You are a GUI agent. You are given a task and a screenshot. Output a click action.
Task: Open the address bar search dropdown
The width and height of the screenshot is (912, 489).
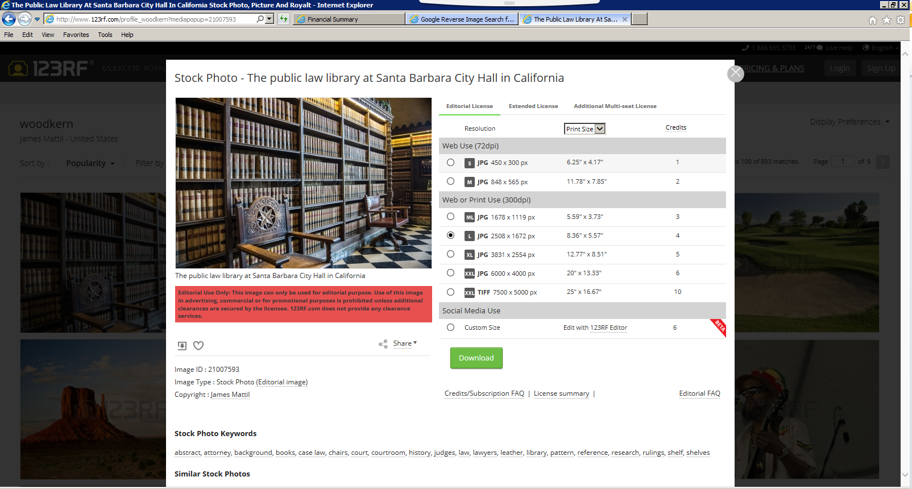click(x=269, y=19)
